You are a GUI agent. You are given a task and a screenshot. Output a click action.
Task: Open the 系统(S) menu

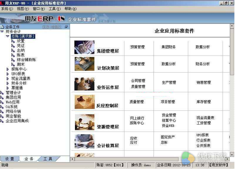7,9
